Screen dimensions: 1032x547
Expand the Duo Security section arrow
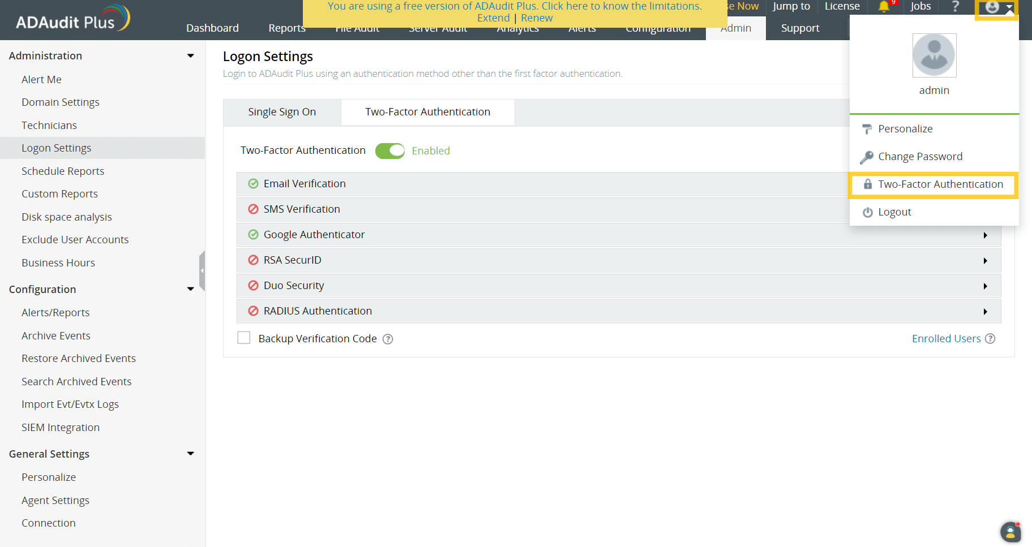point(986,286)
